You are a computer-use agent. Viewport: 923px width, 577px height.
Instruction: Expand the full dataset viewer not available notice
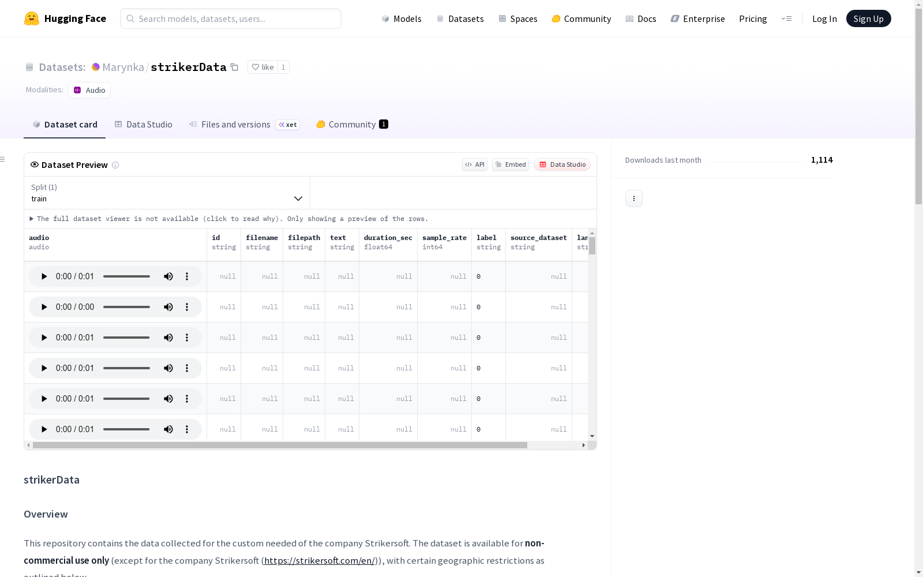coord(229,219)
